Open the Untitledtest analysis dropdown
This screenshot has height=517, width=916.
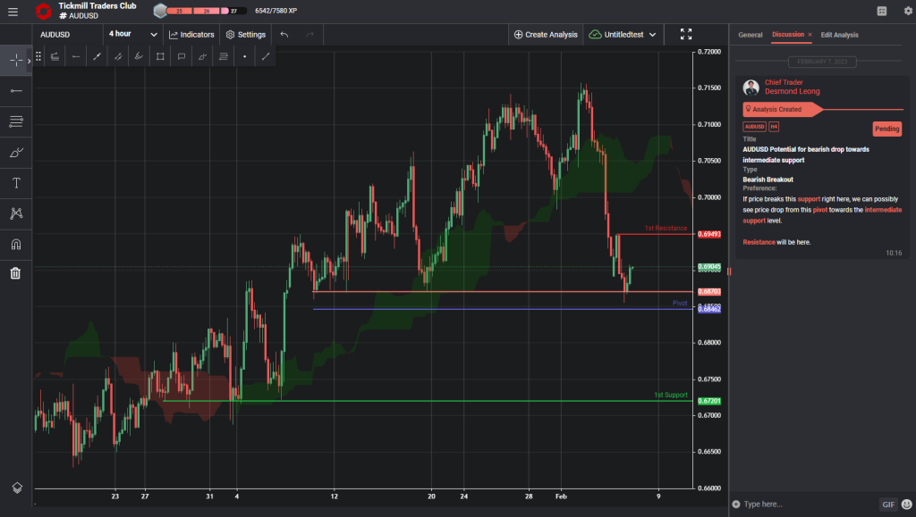click(623, 34)
